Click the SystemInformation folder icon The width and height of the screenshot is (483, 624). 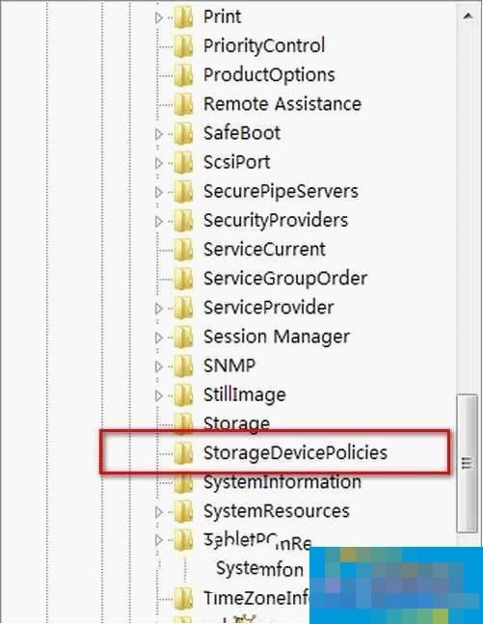[183, 482]
